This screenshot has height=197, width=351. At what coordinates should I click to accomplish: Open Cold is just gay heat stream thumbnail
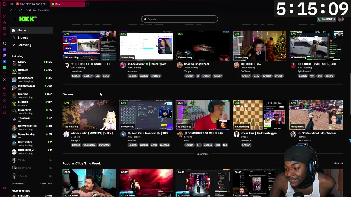point(202,45)
